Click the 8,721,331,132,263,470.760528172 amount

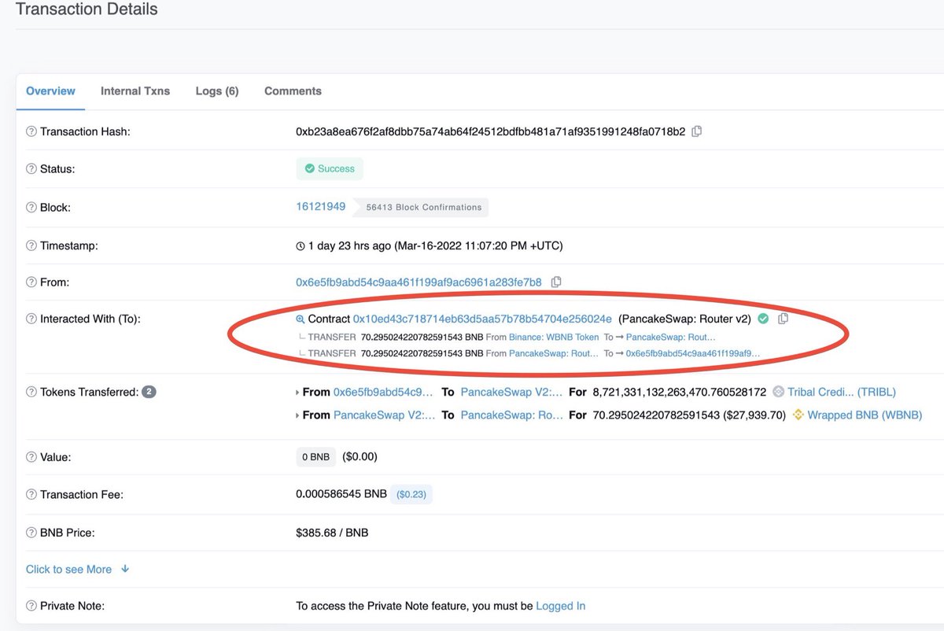(x=679, y=392)
